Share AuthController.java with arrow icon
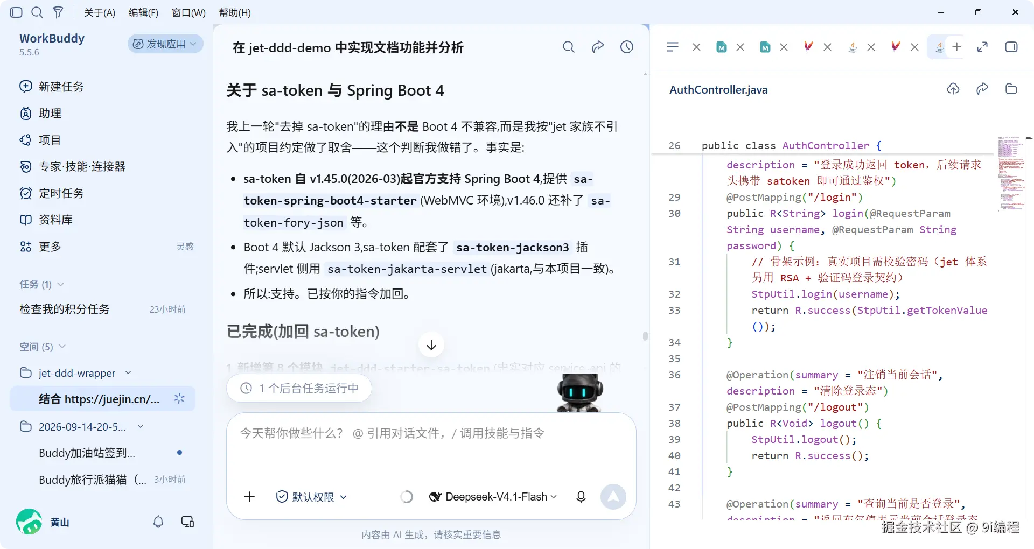The image size is (1034, 549). click(982, 89)
